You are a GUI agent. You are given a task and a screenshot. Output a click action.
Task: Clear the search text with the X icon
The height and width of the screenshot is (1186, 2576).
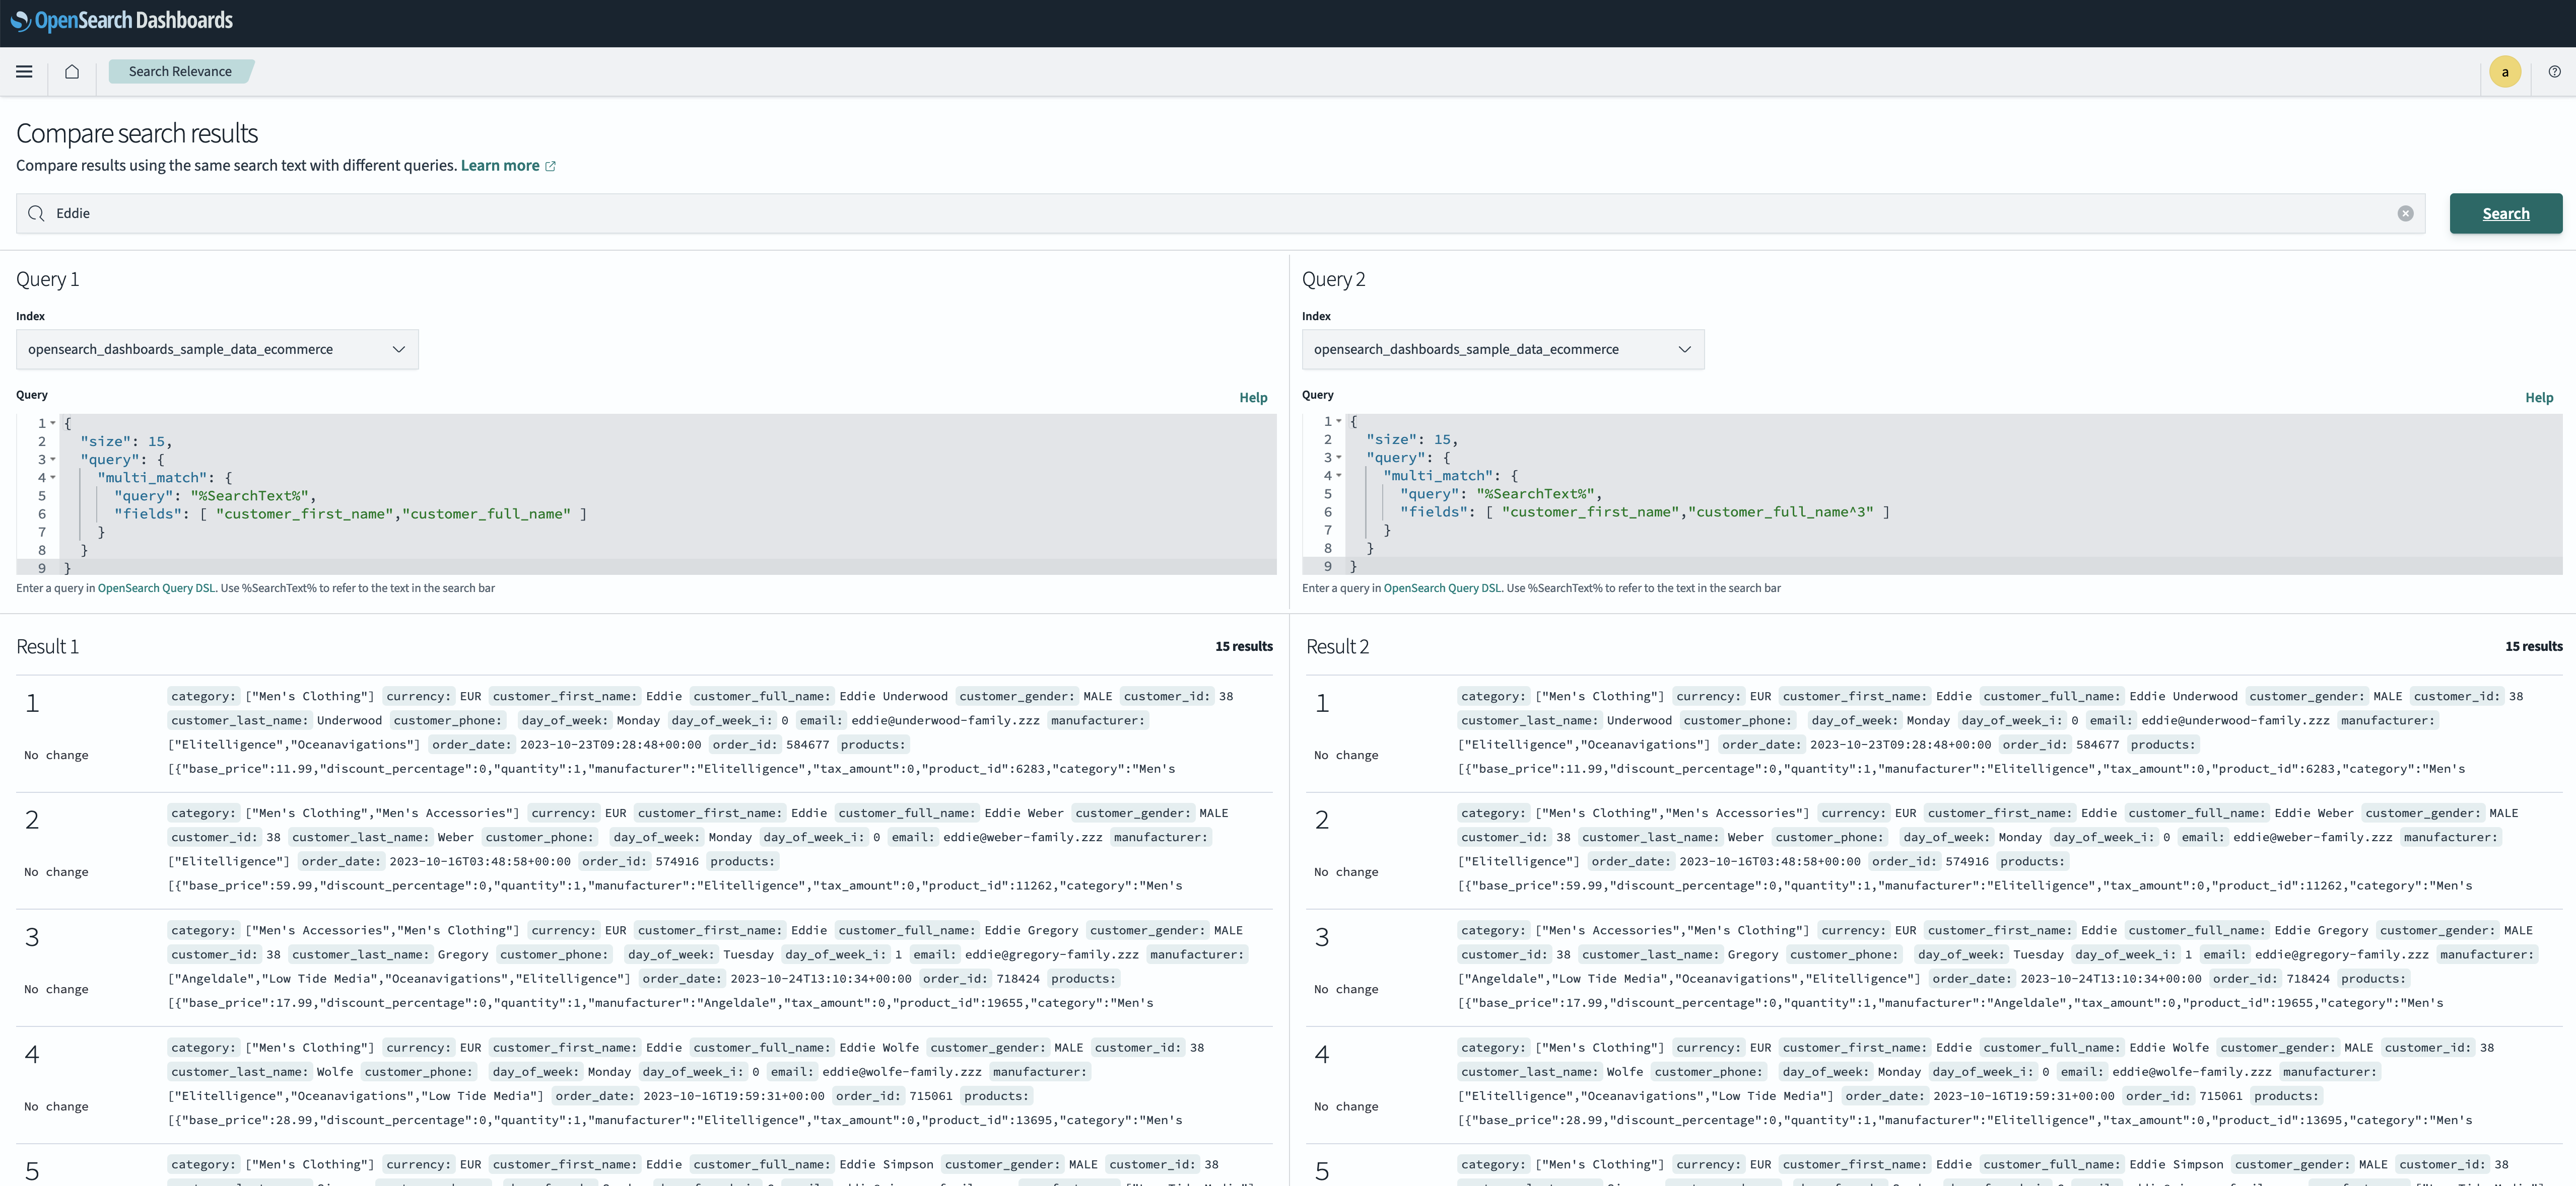point(2405,214)
